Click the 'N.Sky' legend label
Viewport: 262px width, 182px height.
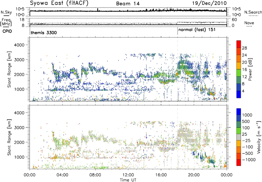(x=6, y=12)
